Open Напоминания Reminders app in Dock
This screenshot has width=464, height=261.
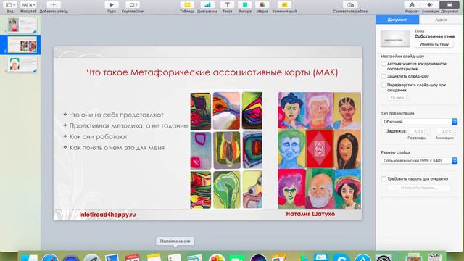175,257
